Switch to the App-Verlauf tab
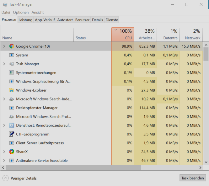 pyautogui.click(x=45, y=20)
